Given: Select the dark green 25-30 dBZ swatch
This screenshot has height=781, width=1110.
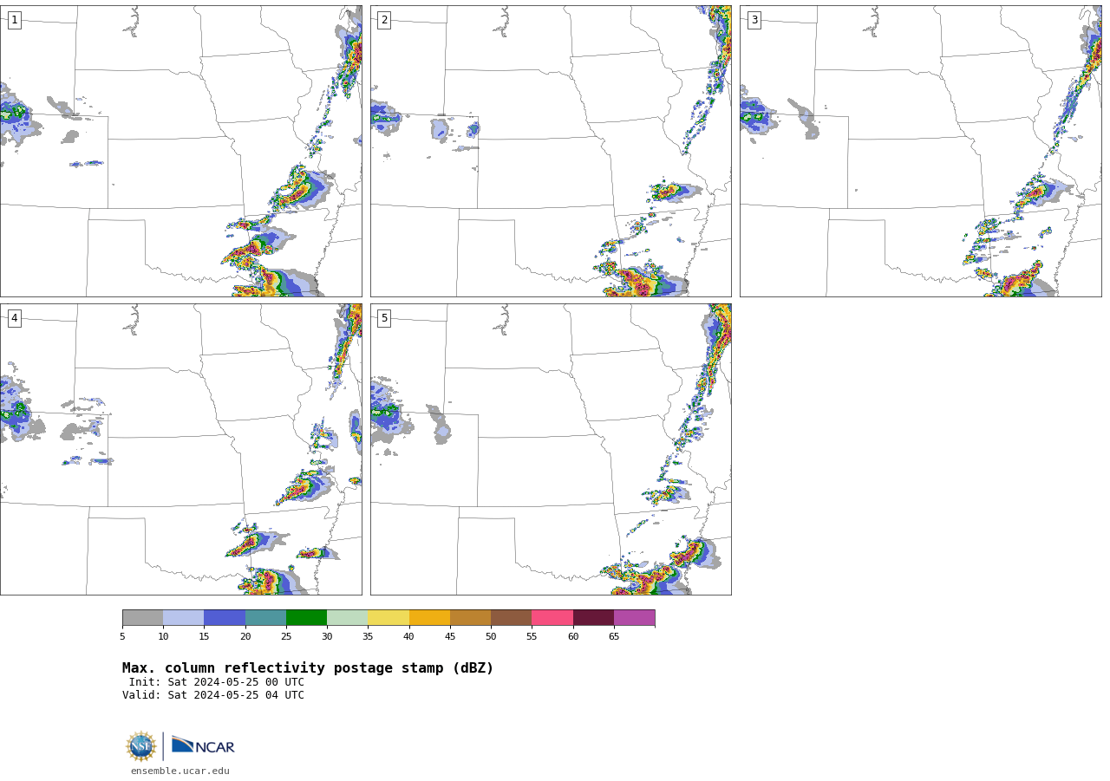Looking at the screenshot, I should point(306,617).
